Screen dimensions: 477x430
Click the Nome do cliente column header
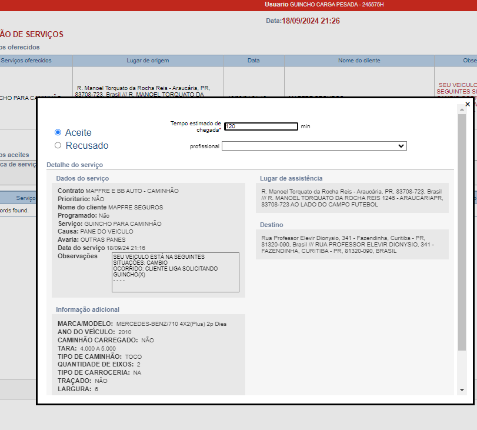359,61
